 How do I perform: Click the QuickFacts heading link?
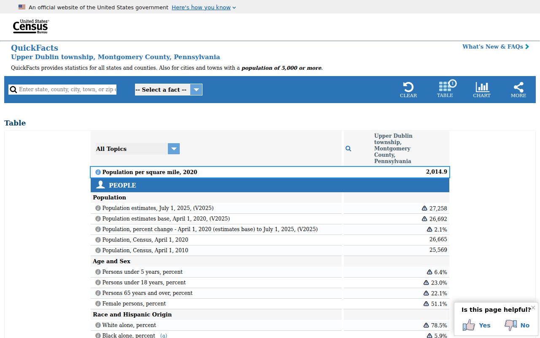click(x=35, y=48)
